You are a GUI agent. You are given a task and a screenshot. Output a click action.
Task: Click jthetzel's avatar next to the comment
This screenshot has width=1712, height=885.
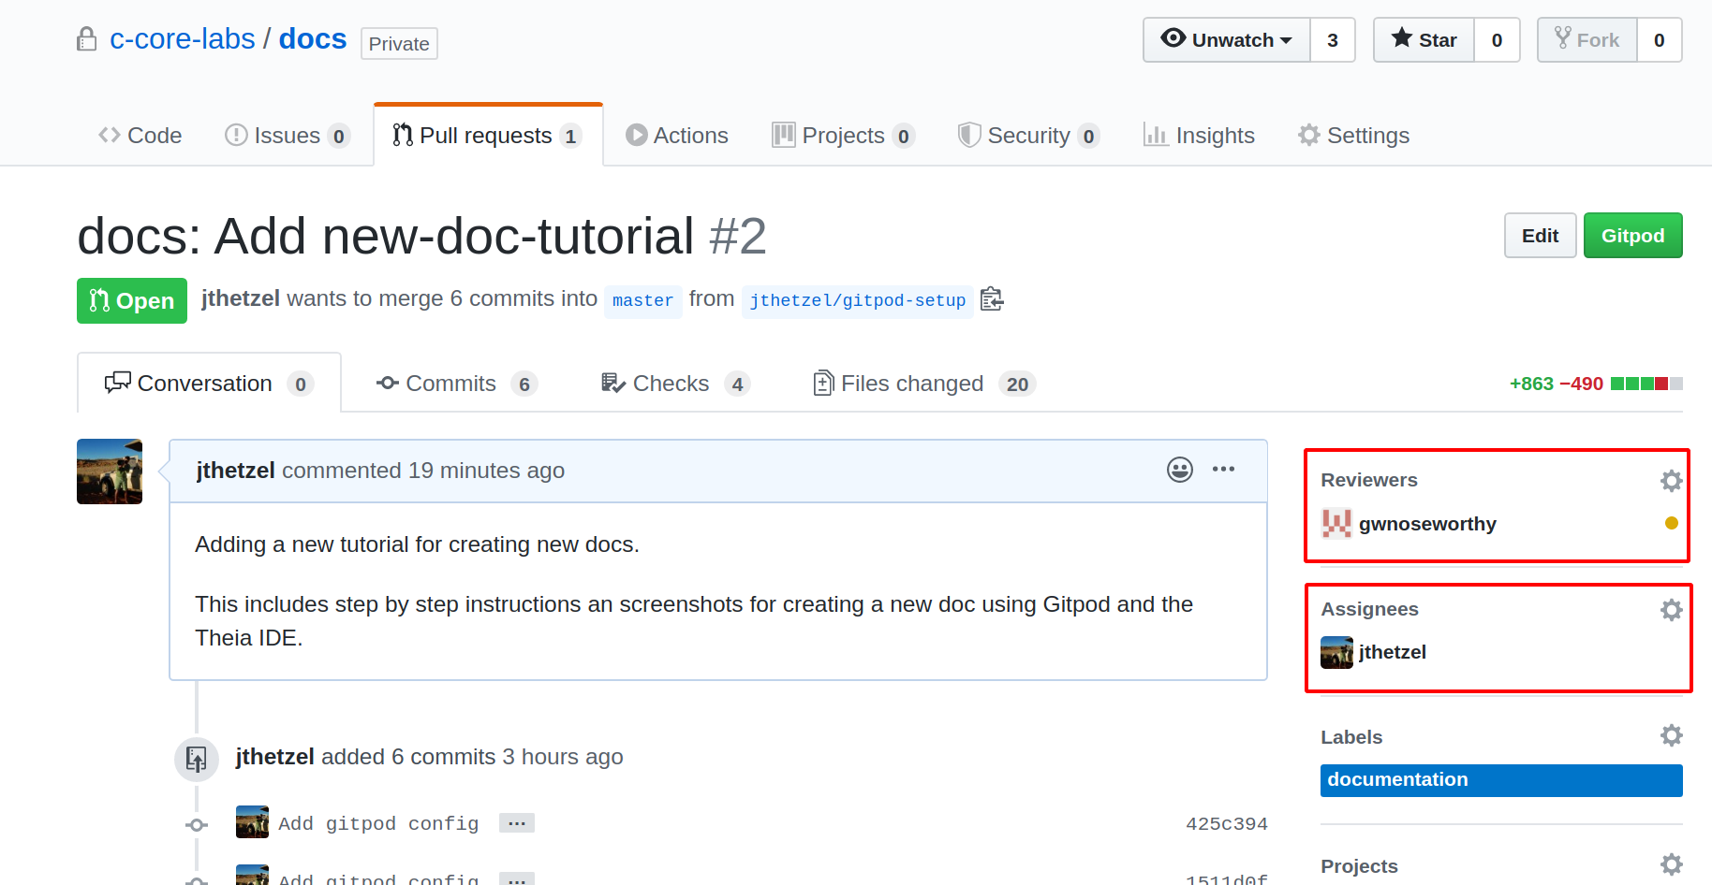click(109, 471)
